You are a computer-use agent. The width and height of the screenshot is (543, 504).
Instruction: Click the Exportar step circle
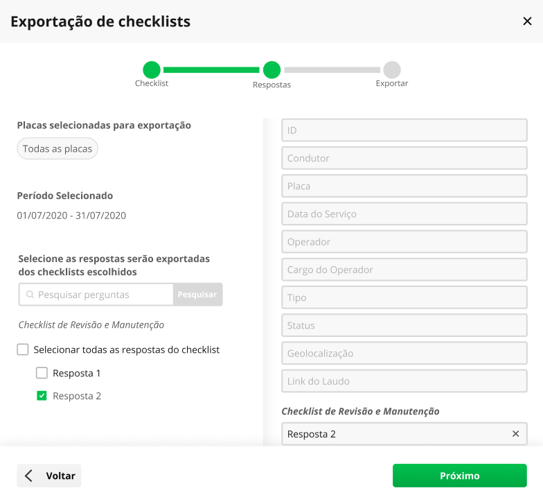click(392, 69)
